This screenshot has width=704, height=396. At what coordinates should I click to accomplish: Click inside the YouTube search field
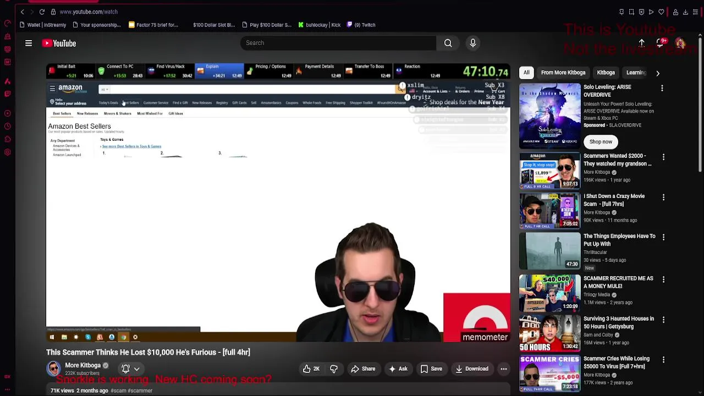(x=338, y=43)
